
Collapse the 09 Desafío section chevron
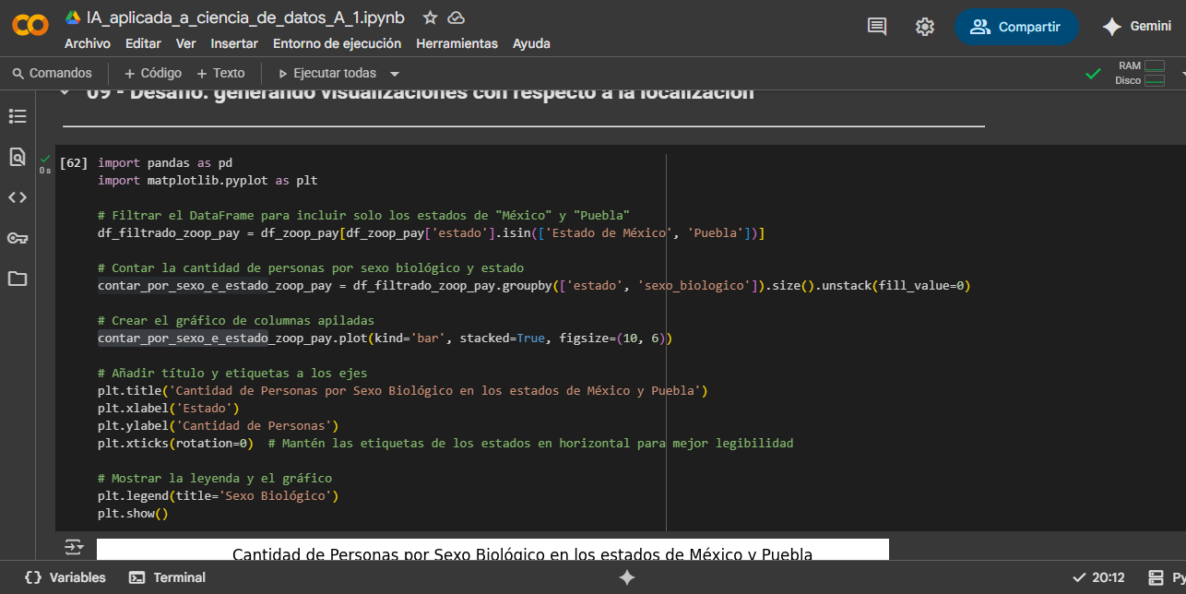click(64, 92)
